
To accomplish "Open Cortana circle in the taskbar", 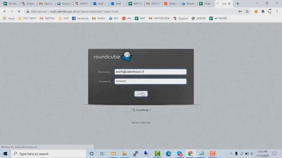I will (92, 154).
